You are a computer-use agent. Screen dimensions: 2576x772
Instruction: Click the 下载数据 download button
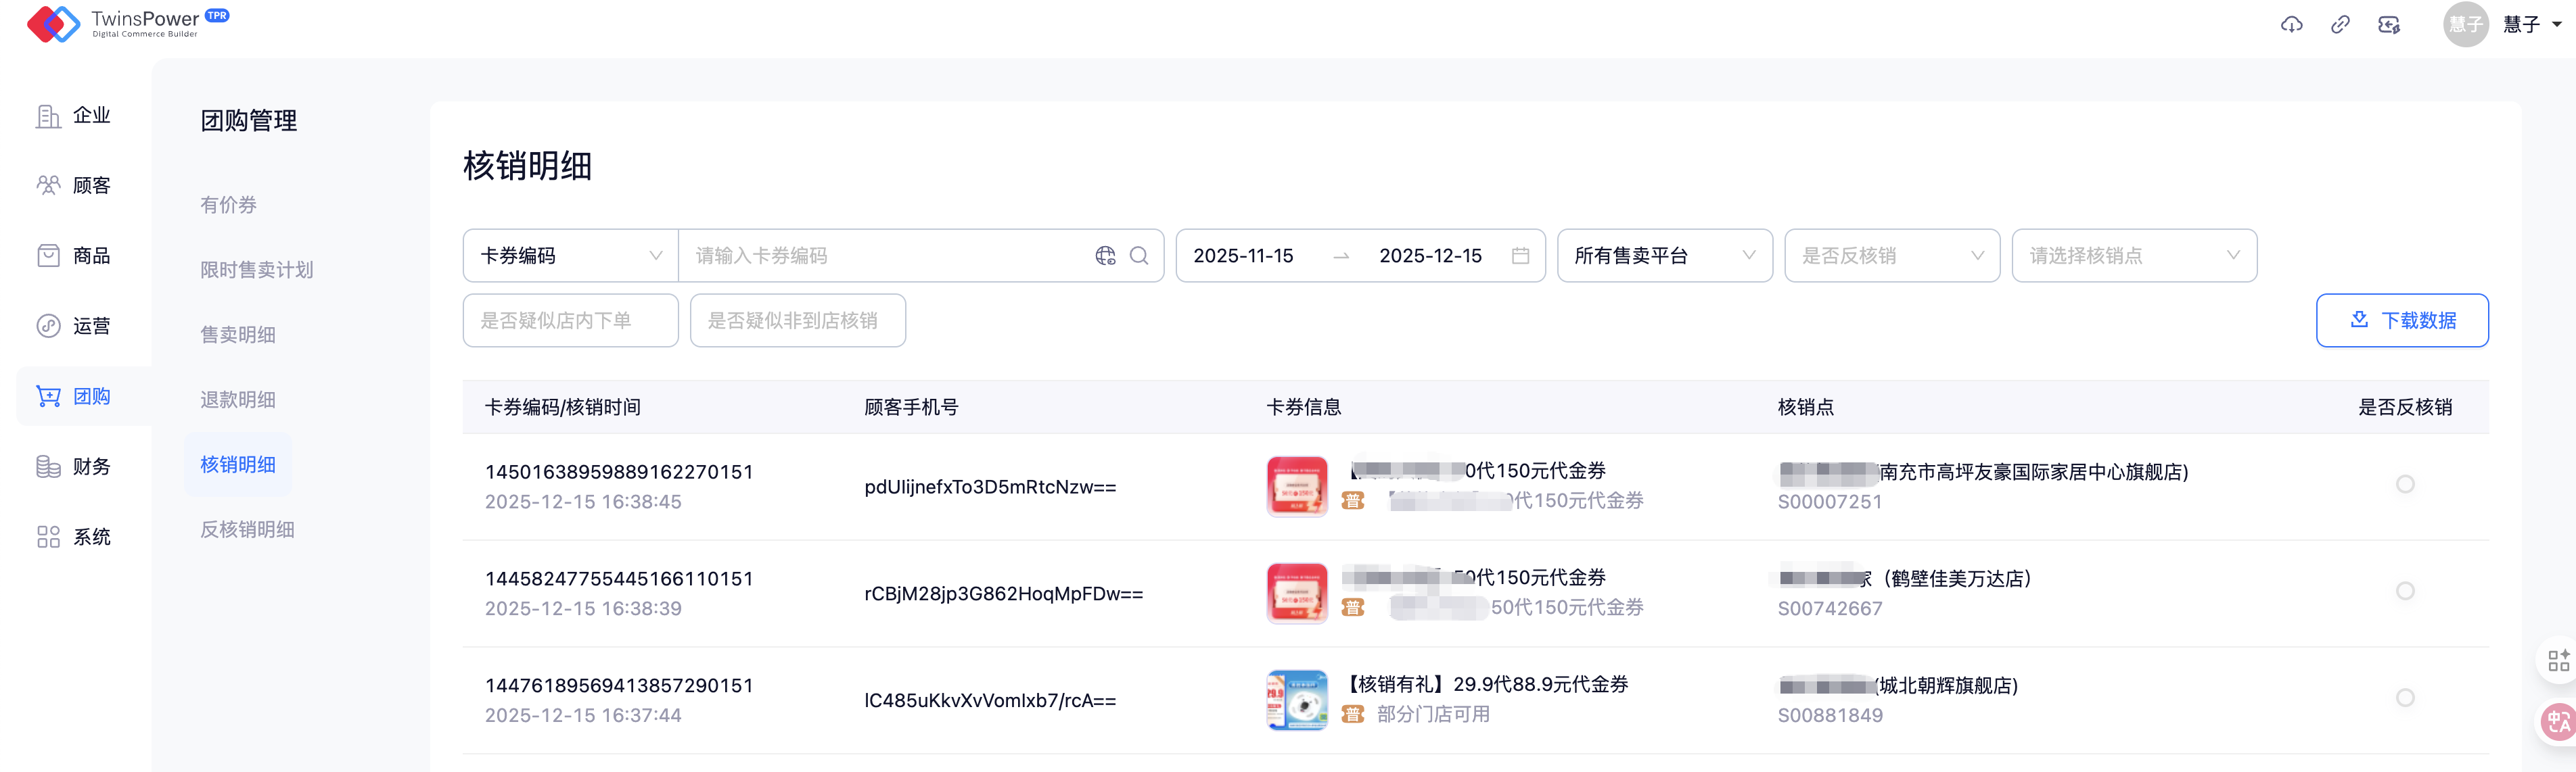2401,320
